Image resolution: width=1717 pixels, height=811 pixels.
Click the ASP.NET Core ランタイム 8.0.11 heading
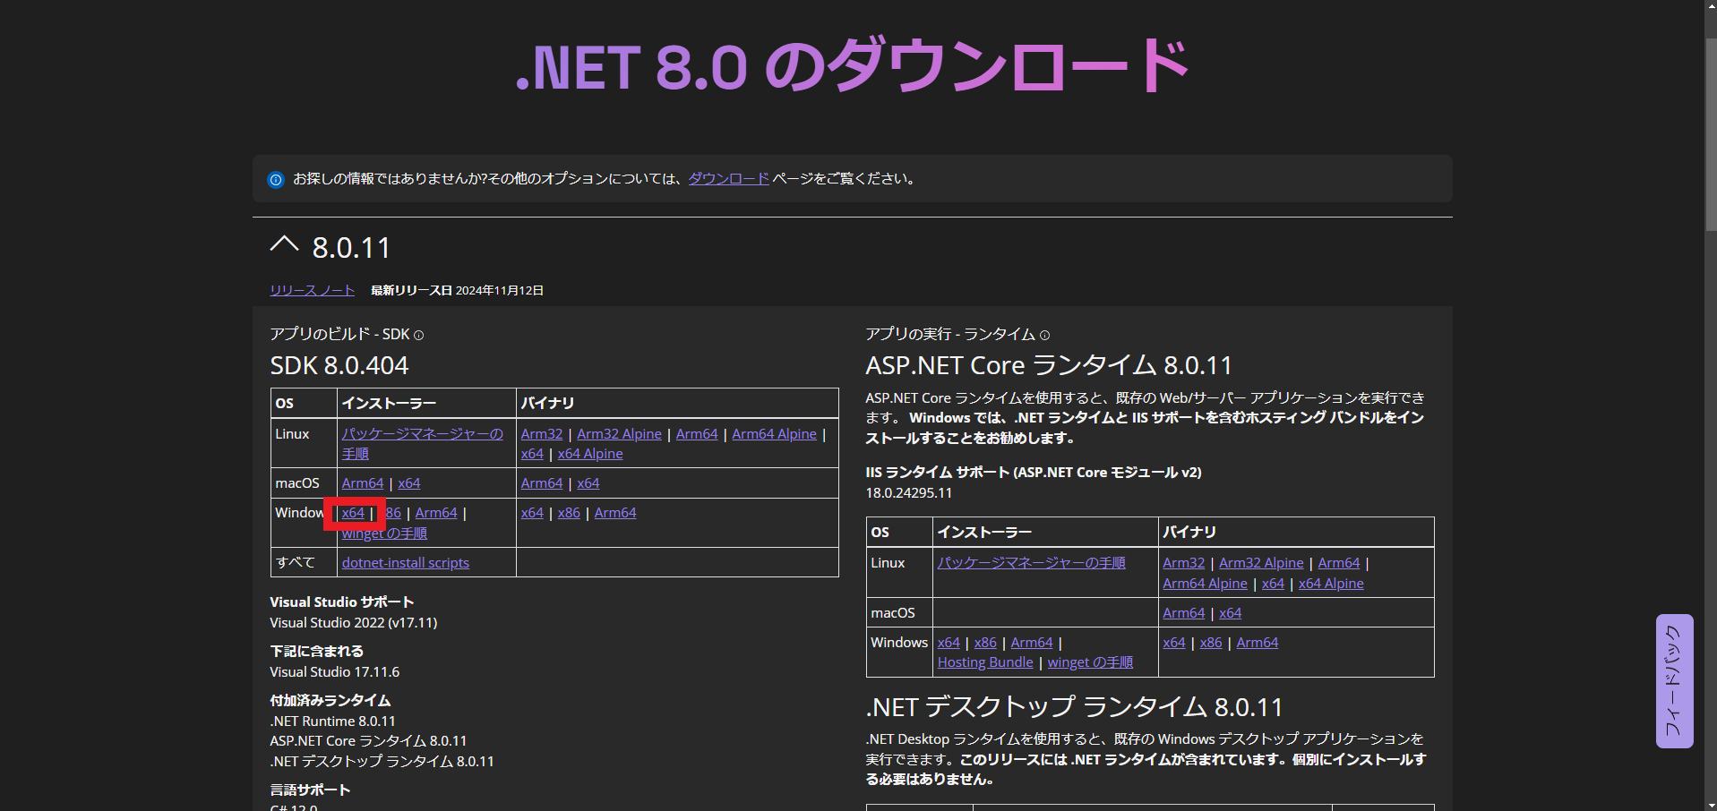[1049, 365]
